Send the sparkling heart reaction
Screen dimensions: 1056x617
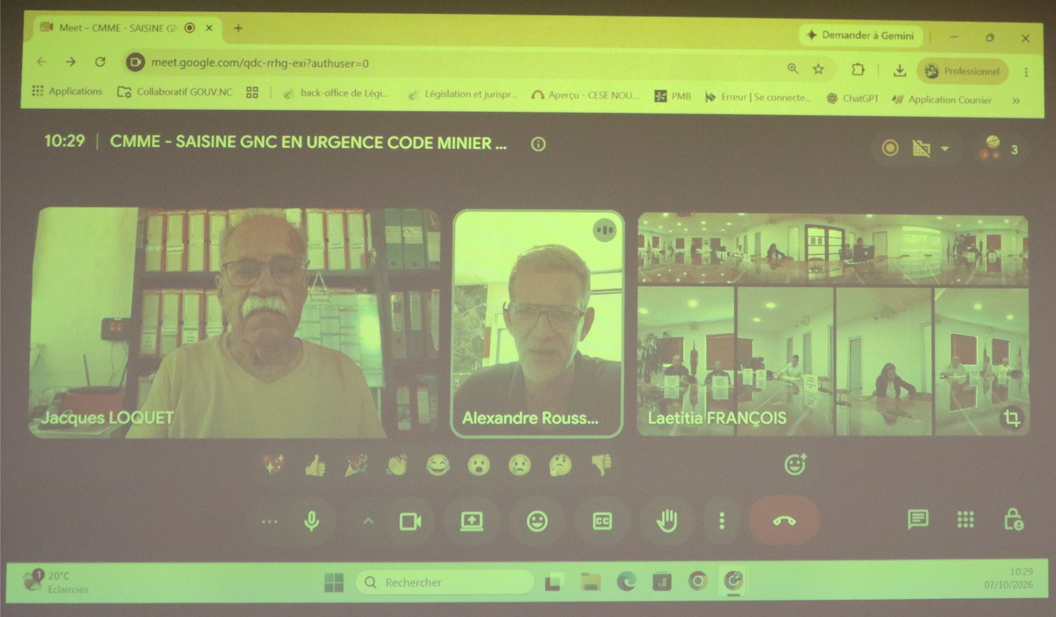tap(274, 465)
